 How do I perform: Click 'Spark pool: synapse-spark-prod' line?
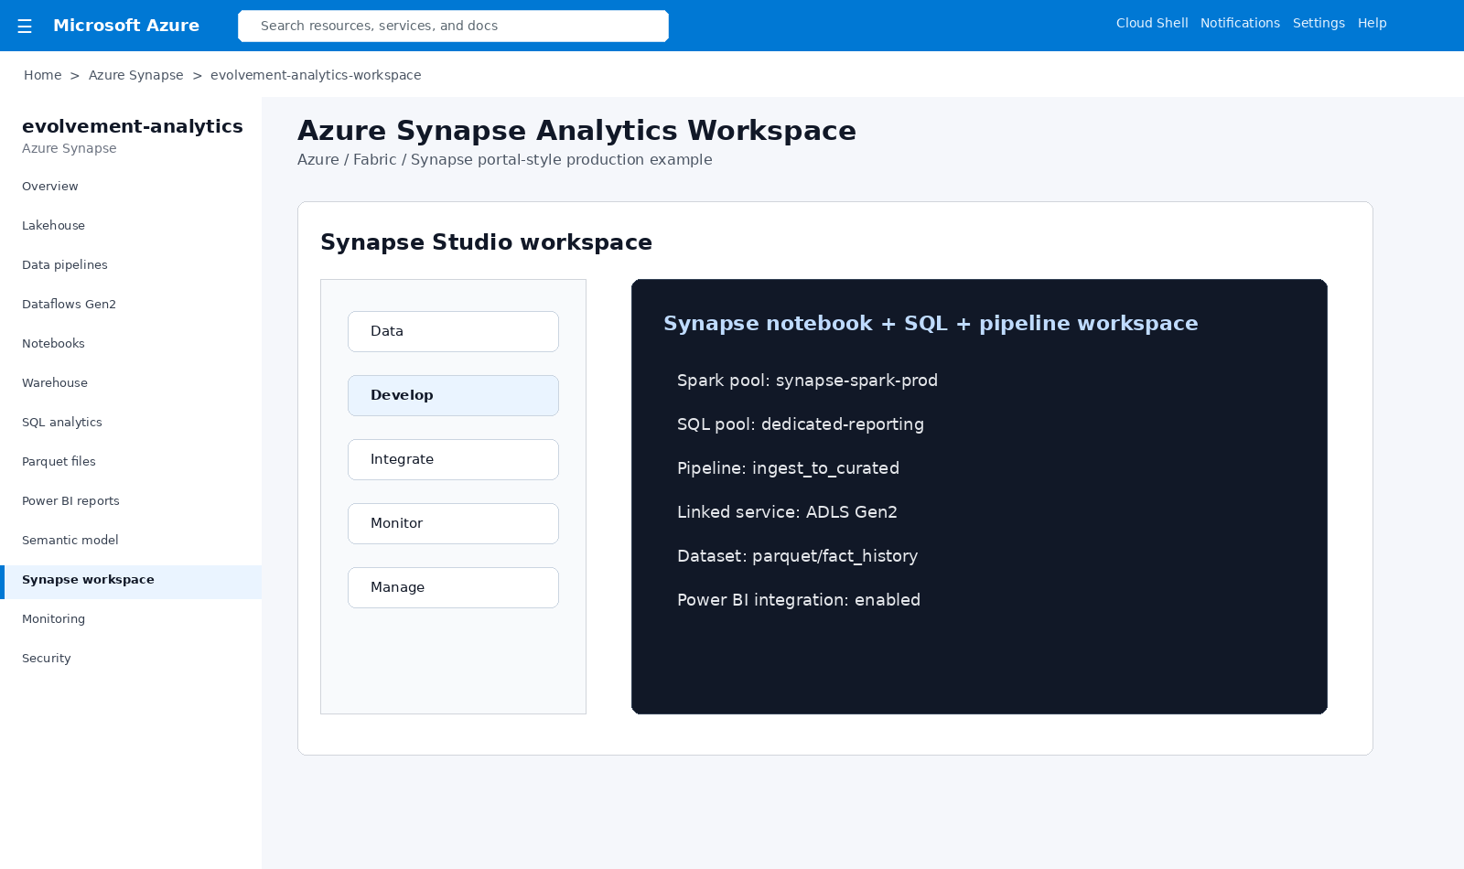click(x=807, y=381)
